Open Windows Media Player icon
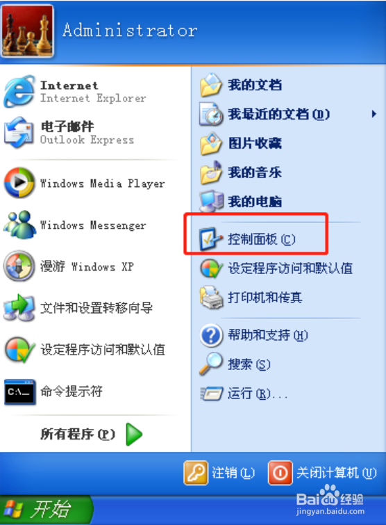The height and width of the screenshot is (525, 386). pyautogui.click(x=19, y=183)
